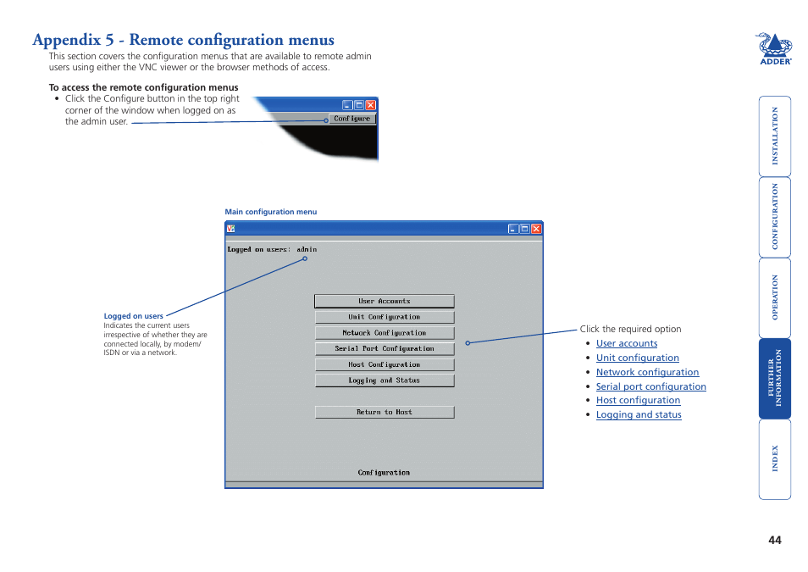Screen dimensions: 808x572
Task: Follow the Unit configuration hyperlink
Action: (x=638, y=358)
